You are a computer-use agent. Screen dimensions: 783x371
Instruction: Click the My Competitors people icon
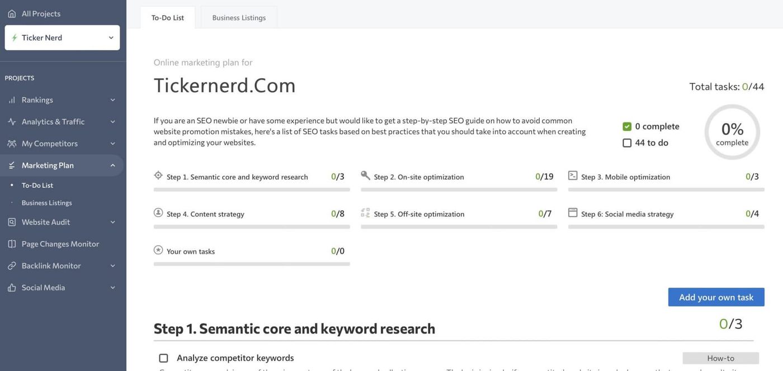12,143
